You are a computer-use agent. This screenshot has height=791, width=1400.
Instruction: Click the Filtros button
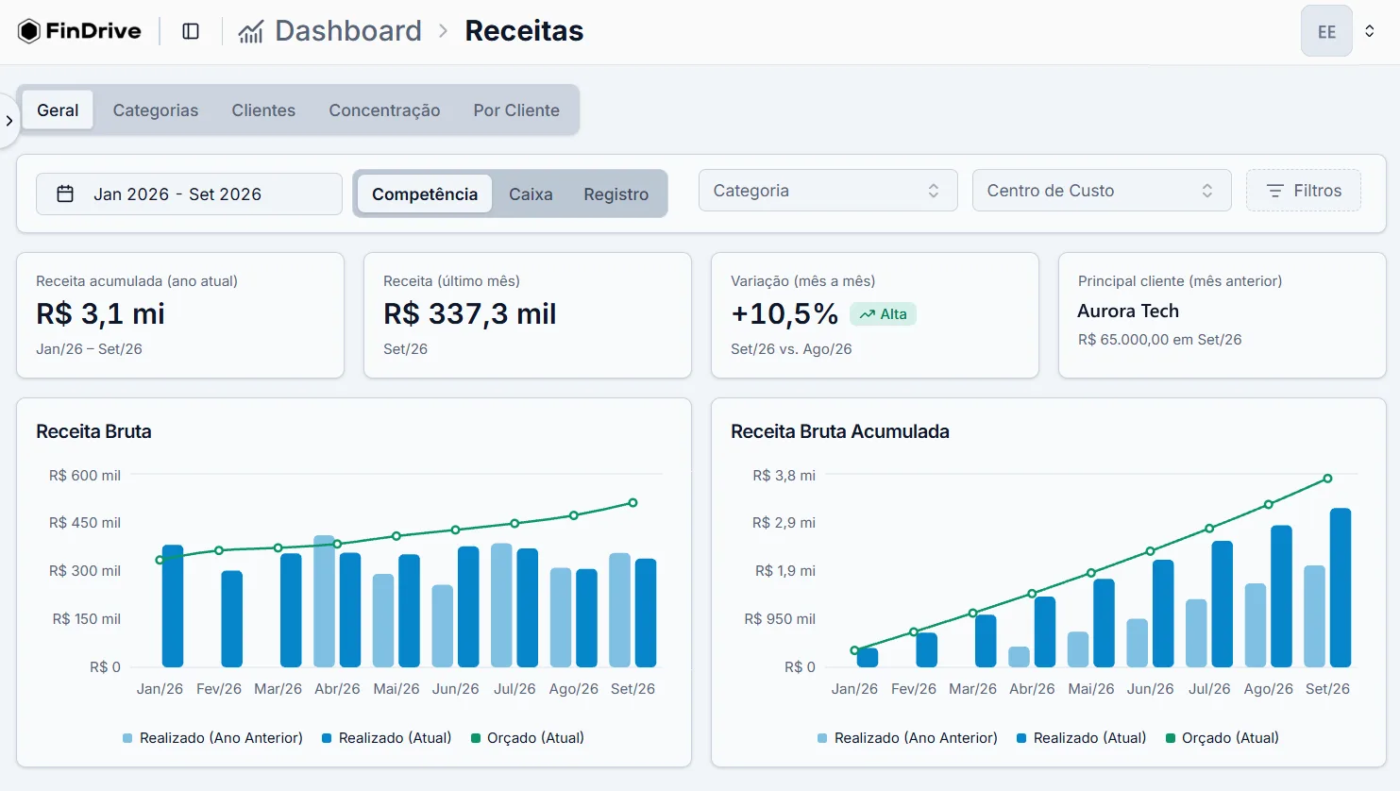click(1304, 191)
